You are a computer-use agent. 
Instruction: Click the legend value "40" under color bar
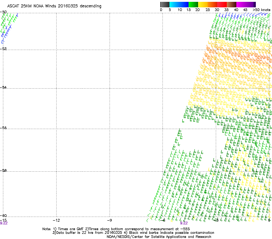point(236,10)
